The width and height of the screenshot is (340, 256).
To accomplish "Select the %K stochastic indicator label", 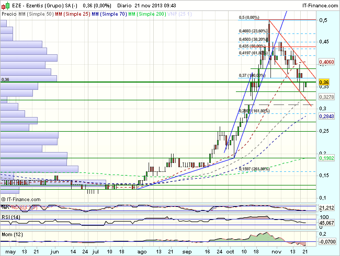I will 5,207.
